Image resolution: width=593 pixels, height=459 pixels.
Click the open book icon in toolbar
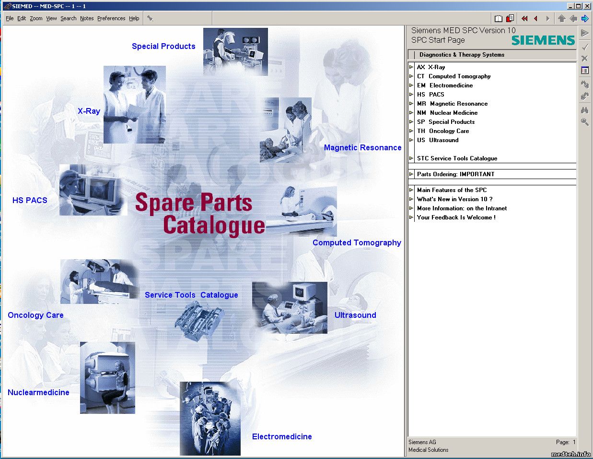pos(499,19)
